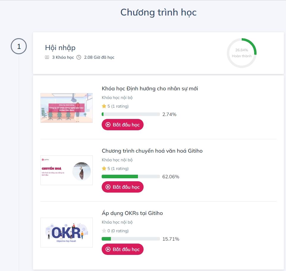
Task: Click the yellow star beside "5 (1 rating)" on the first course
Action: pos(104,106)
